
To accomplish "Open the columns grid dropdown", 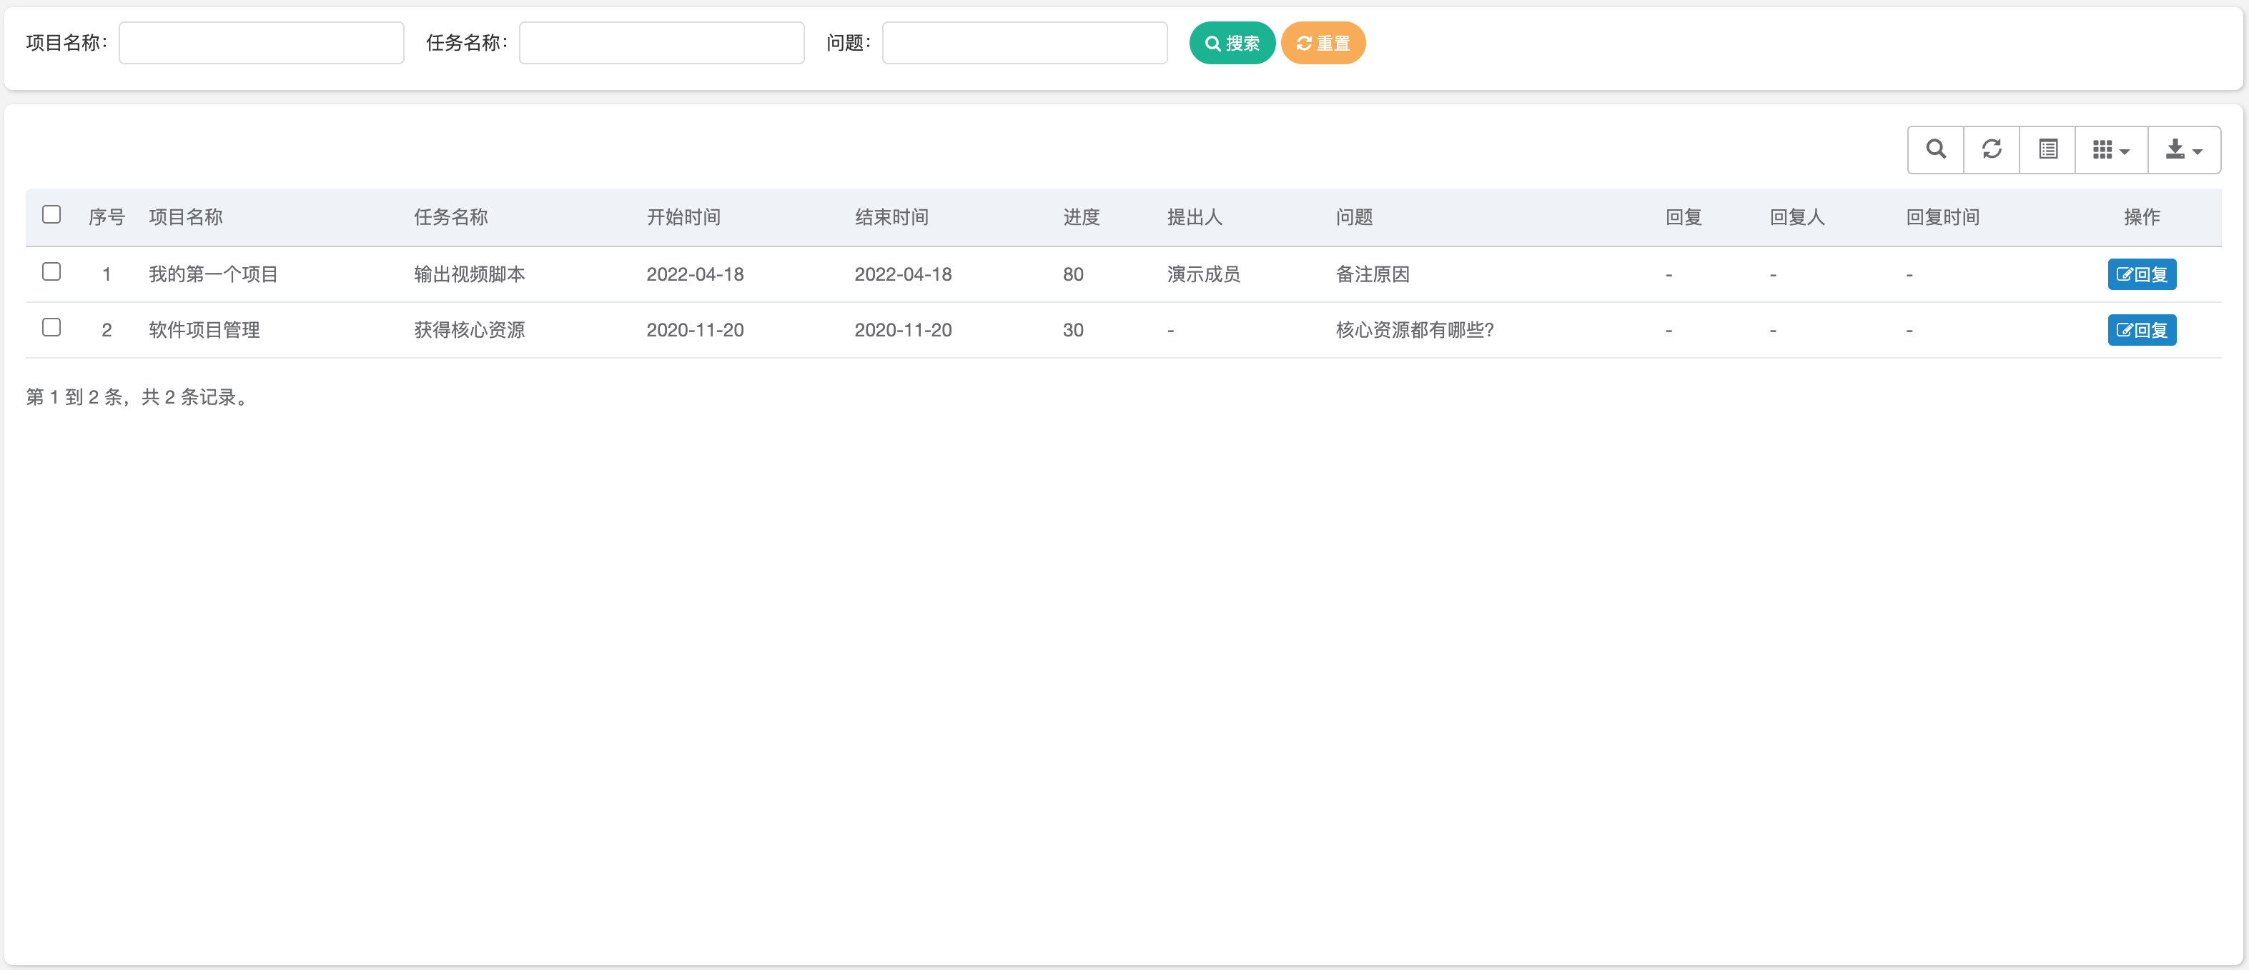I will pyautogui.click(x=2111, y=149).
